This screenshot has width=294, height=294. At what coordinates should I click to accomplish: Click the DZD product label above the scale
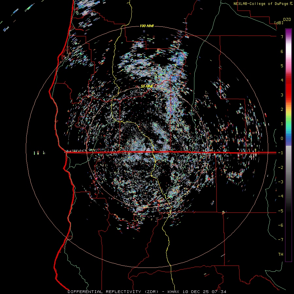287,20
